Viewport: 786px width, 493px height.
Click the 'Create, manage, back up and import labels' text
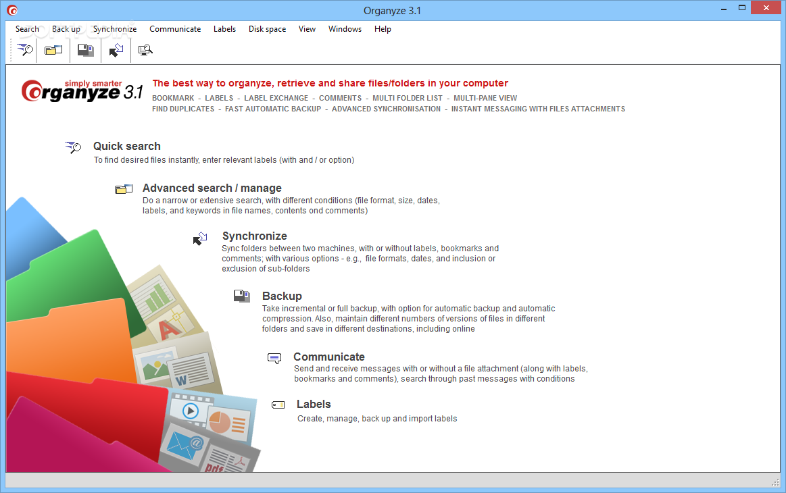[378, 419]
